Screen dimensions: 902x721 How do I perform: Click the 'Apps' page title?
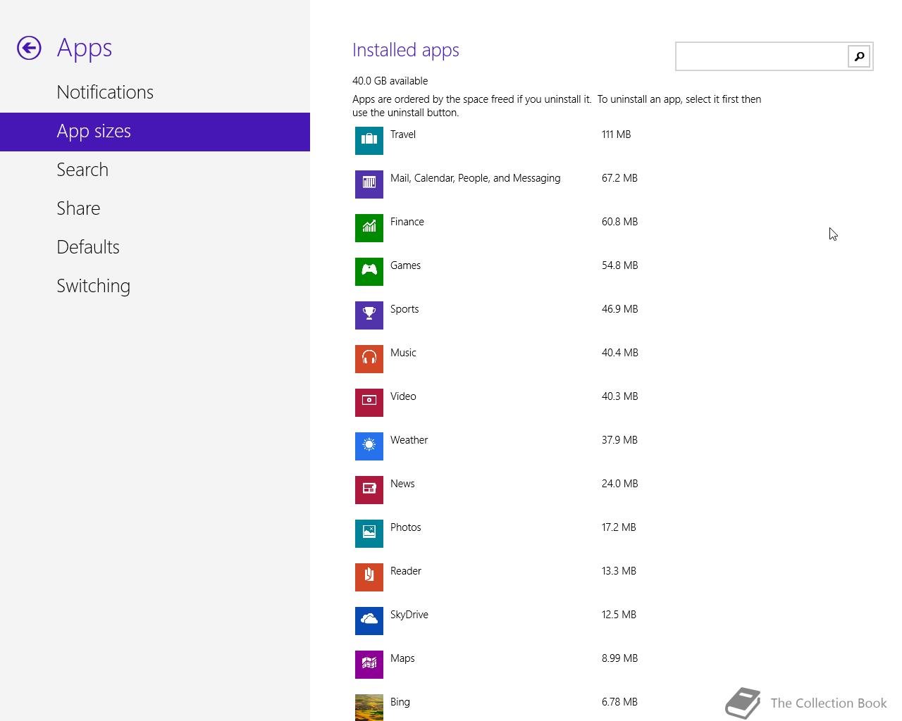(x=85, y=49)
